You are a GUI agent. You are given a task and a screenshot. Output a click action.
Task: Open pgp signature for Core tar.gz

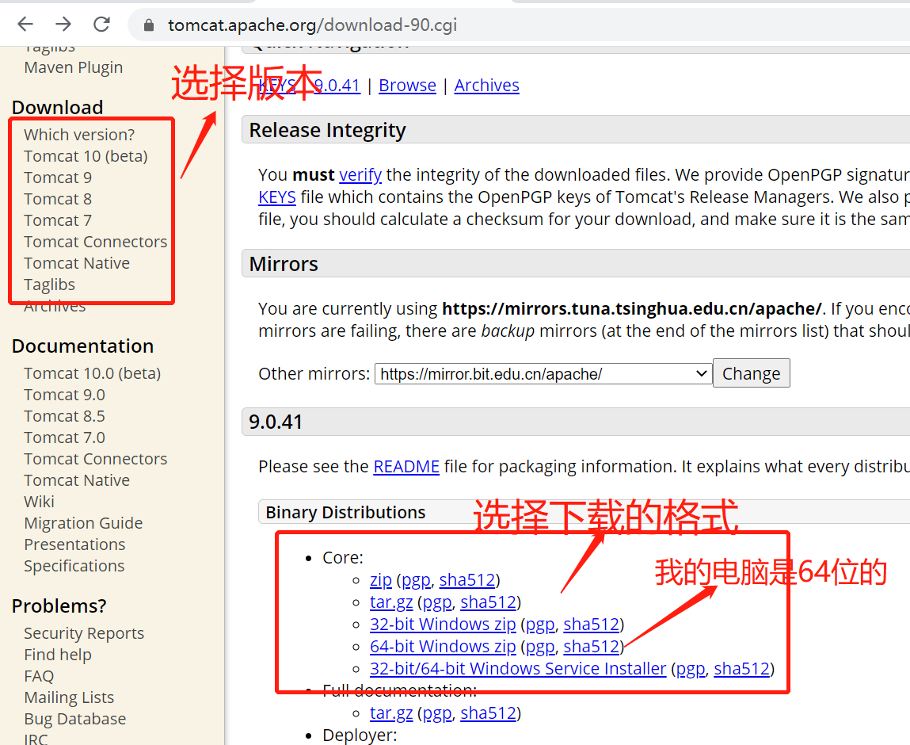pos(437,602)
